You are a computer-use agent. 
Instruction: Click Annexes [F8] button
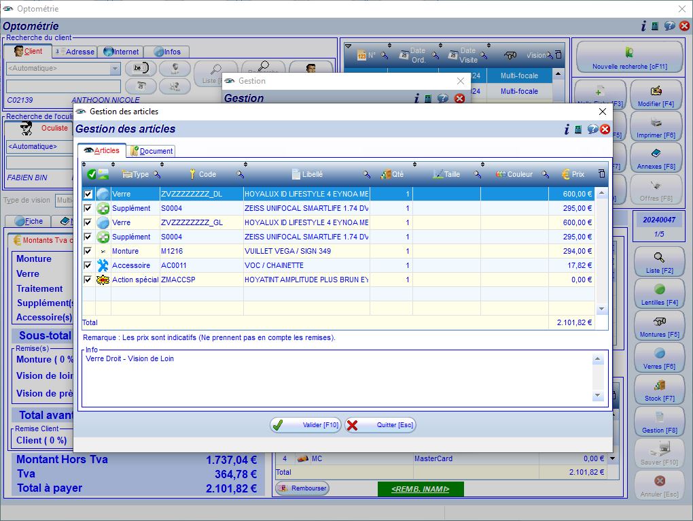click(x=656, y=158)
